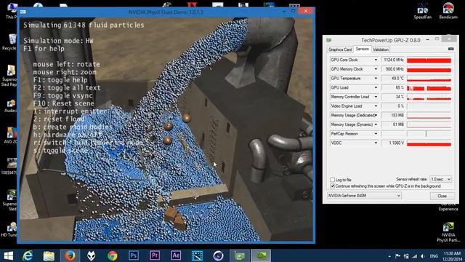Screen dimensions: 465x262
Task: Enable the Log to file checkbox
Action: click(333, 180)
